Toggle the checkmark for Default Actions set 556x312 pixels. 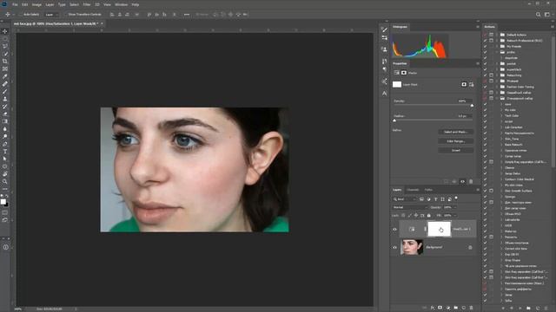[x=485, y=35]
